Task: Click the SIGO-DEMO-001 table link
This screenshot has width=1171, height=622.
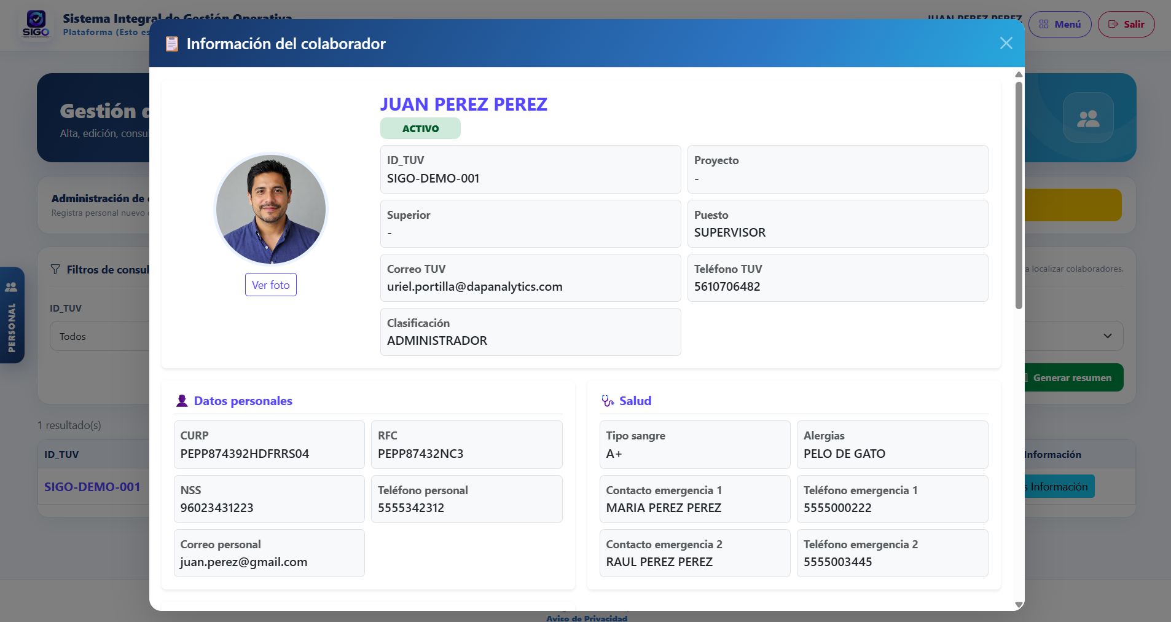Action: (92, 487)
